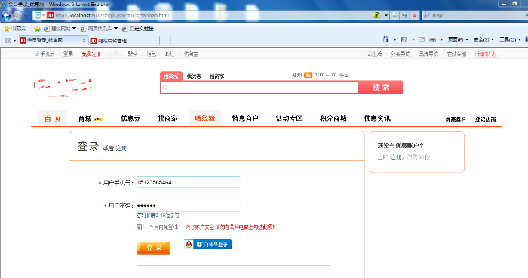Screen dimensions: 528x278
Task: Click the 登录 link in site top bar
Action: tap(68, 54)
